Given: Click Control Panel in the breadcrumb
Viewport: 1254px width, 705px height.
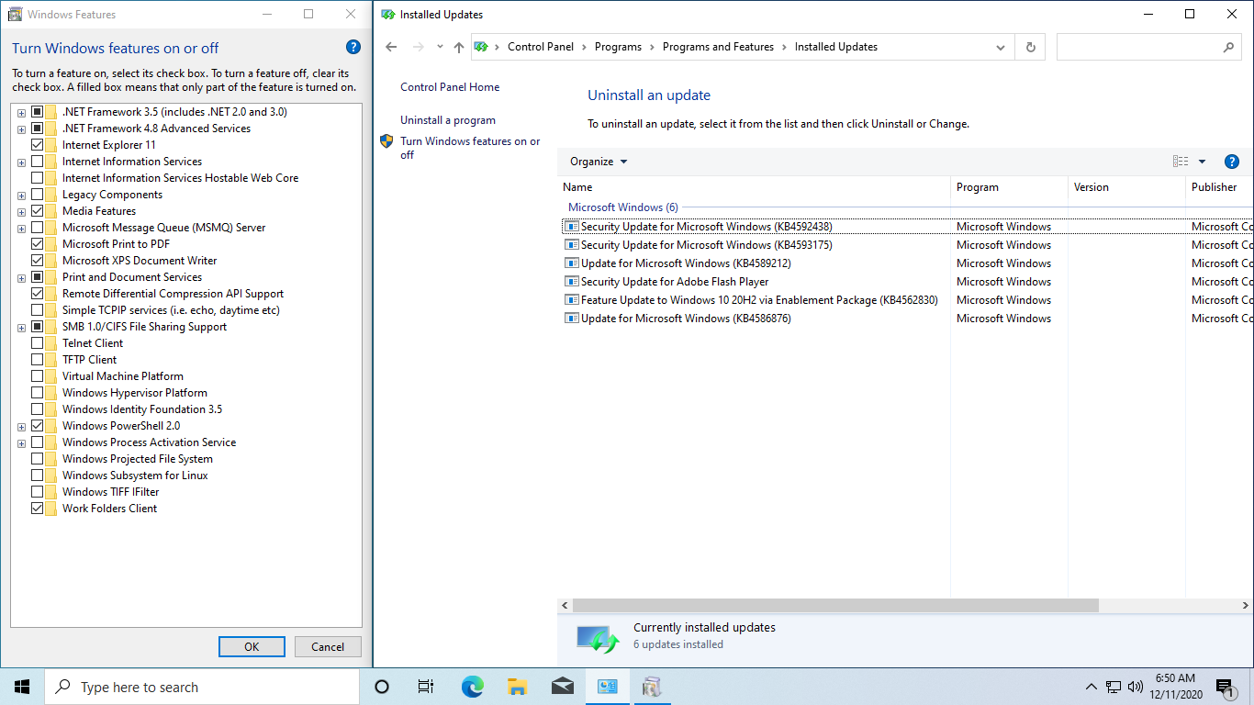Looking at the screenshot, I should (541, 47).
